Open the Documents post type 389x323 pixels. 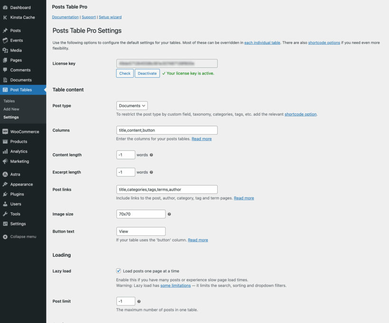pos(20,80)
